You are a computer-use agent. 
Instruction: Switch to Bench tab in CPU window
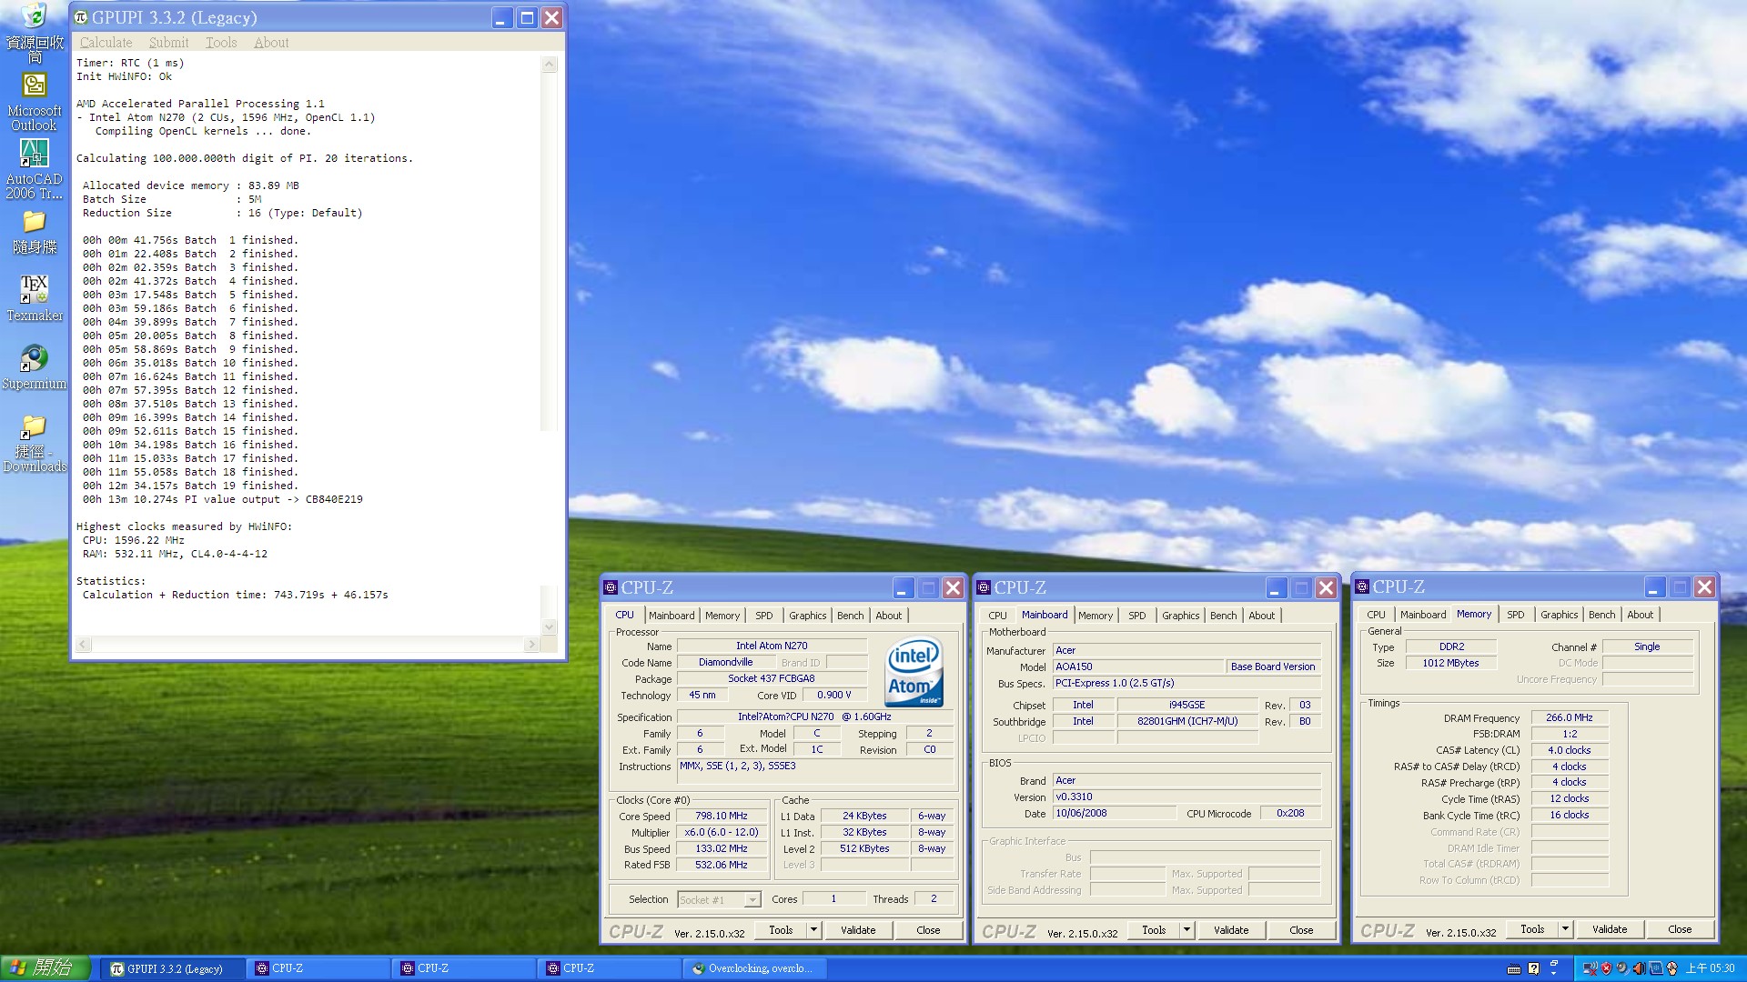850,616
